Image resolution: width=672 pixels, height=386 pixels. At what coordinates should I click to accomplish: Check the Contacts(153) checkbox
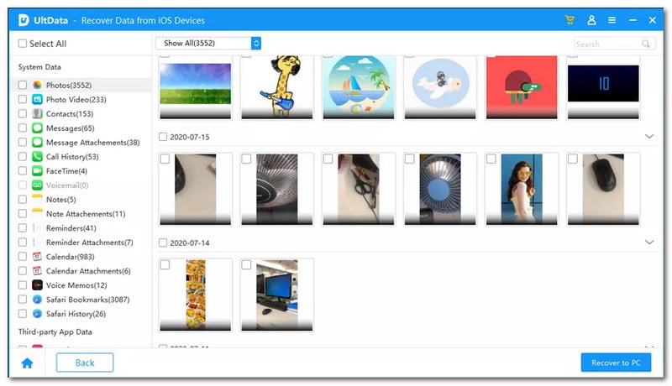pyautogui.click(x=23, y=114)
